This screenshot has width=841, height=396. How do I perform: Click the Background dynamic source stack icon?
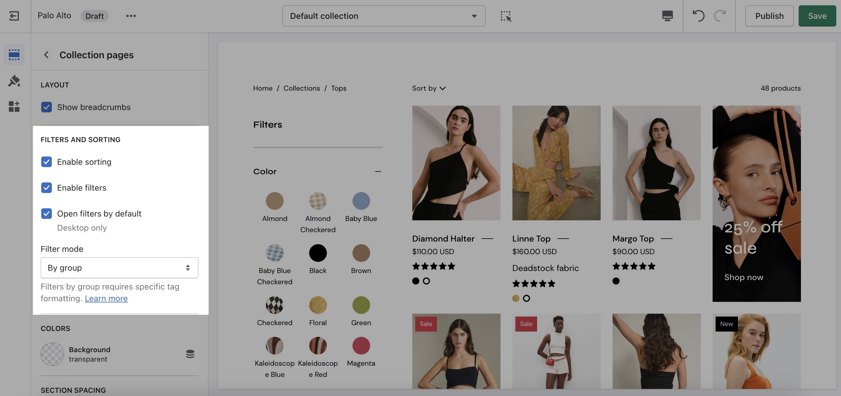click(190, 354)
